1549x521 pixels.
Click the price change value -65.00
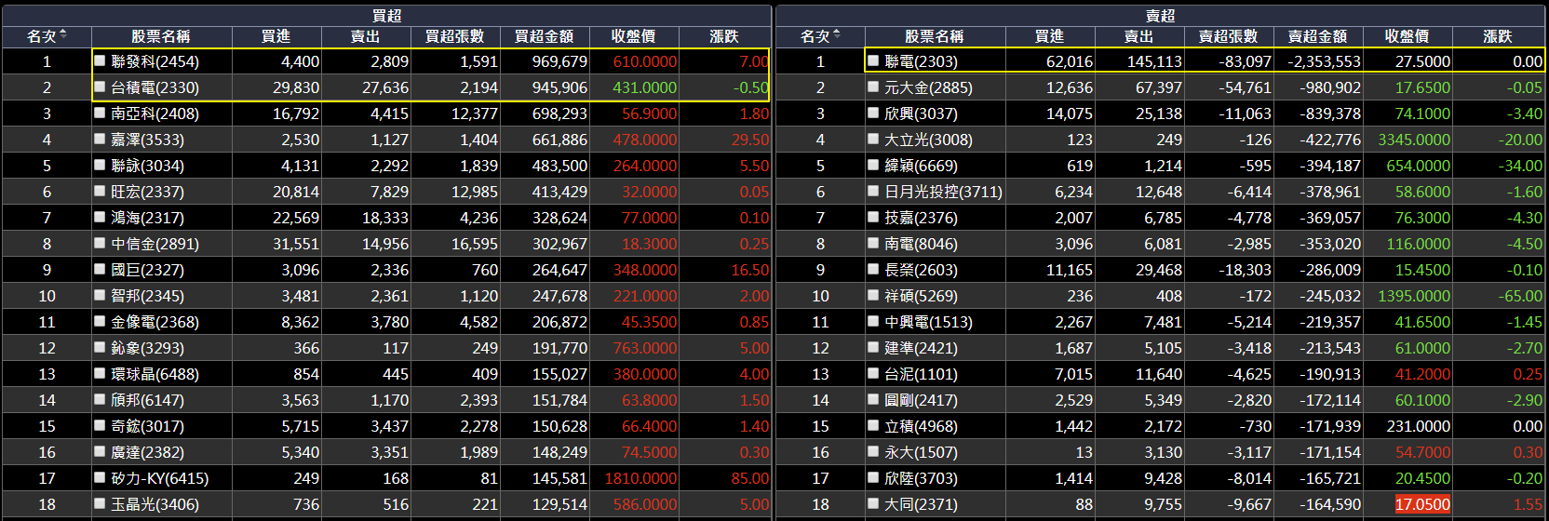coord(1522,296)
